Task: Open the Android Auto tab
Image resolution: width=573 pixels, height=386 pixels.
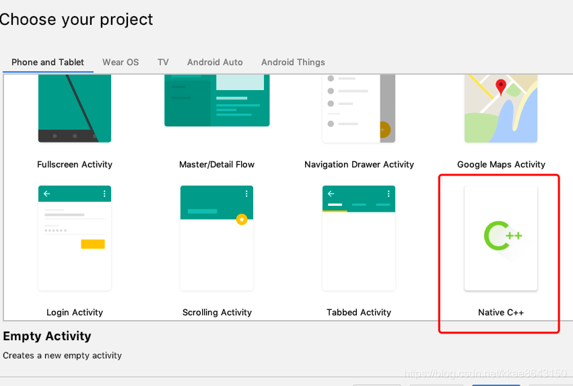Action: coord(215,63)
